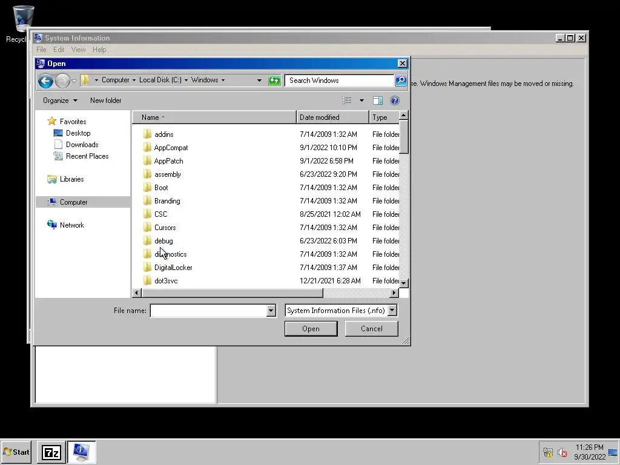620x465 pixels.
Task: Click the File name input field
Action: click(209, 311)
